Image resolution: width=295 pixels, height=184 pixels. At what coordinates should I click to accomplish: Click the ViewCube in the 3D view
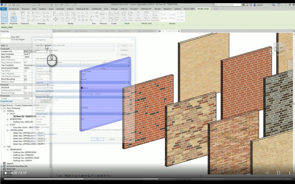coord(279,47)
